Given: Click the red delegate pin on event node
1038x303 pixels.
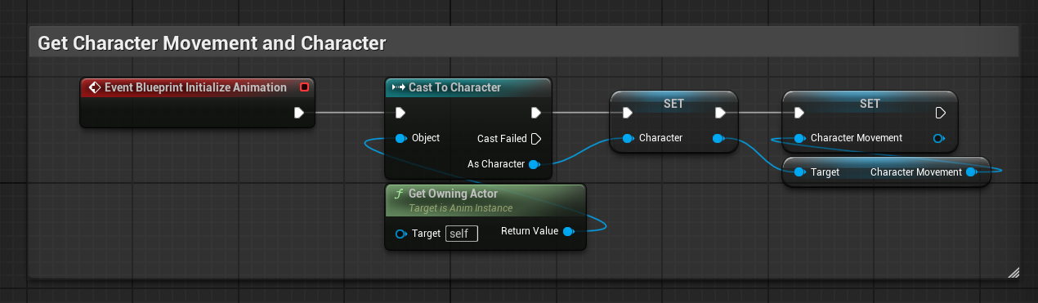Looking at the screenshot, I should point(305,87).
